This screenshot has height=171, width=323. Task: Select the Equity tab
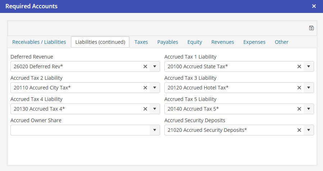point(195,42)
